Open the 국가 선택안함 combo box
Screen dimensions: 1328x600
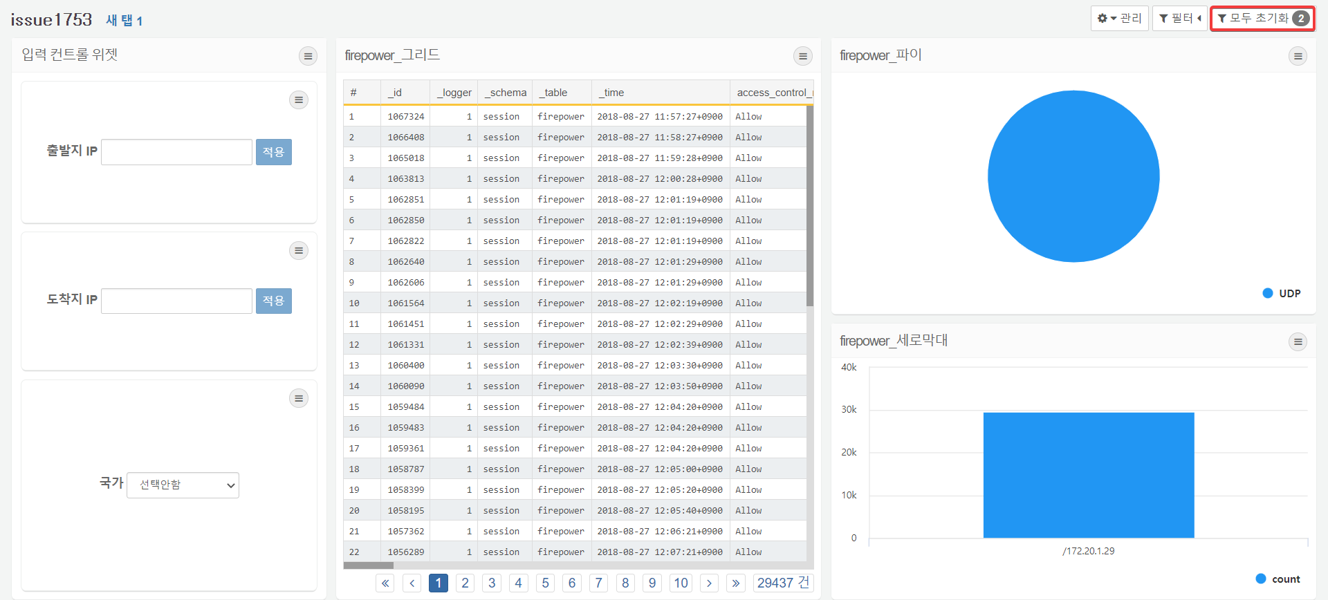click(x=183, y=485)
